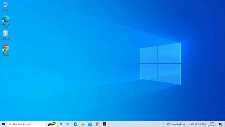The width and height of the screenshot is (225, 127).
Task: Select the Microsoft Edge desktop shortcut
Action: tap(6, 21)
